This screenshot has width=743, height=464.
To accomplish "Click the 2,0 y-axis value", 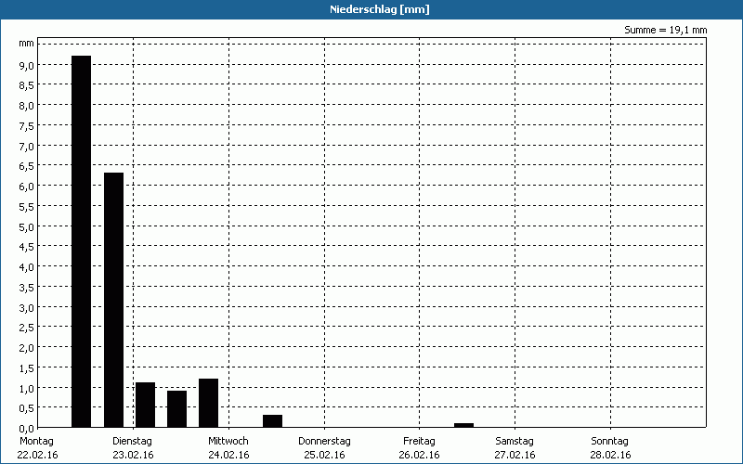I will [27, 348].
